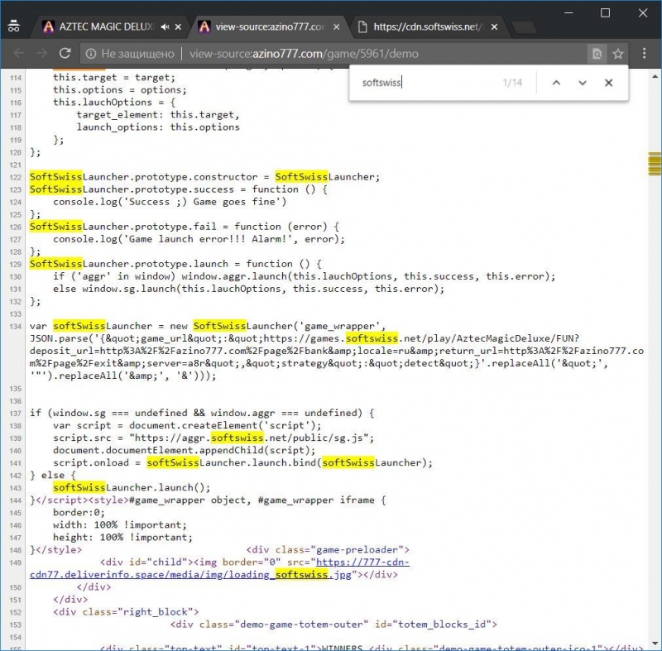Click the vertical scrollbar track
The height and width of the screenshot is (651, 662).
[654, 372]
